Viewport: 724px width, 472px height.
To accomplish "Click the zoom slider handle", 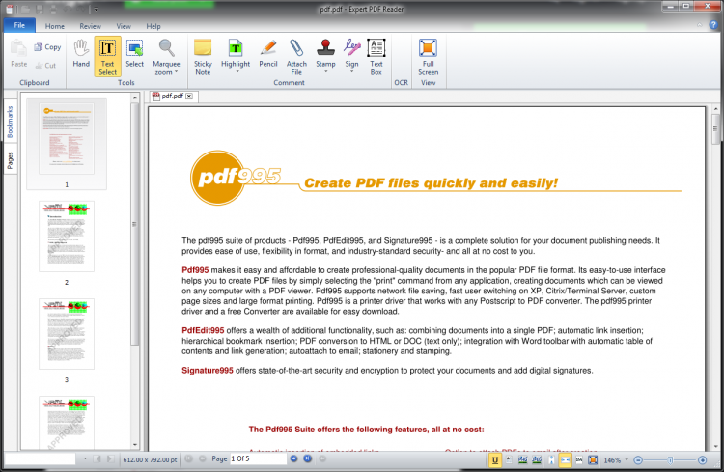I will 670,460.
